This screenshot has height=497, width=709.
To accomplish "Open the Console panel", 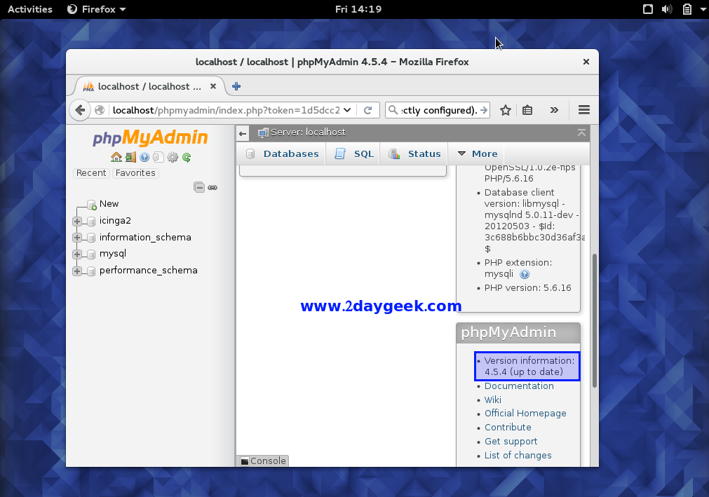I will click(x=263, y=461).
